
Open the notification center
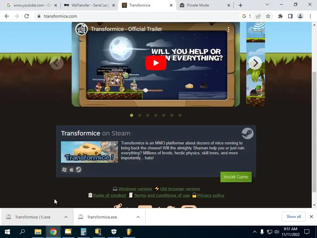coord(307,232)
